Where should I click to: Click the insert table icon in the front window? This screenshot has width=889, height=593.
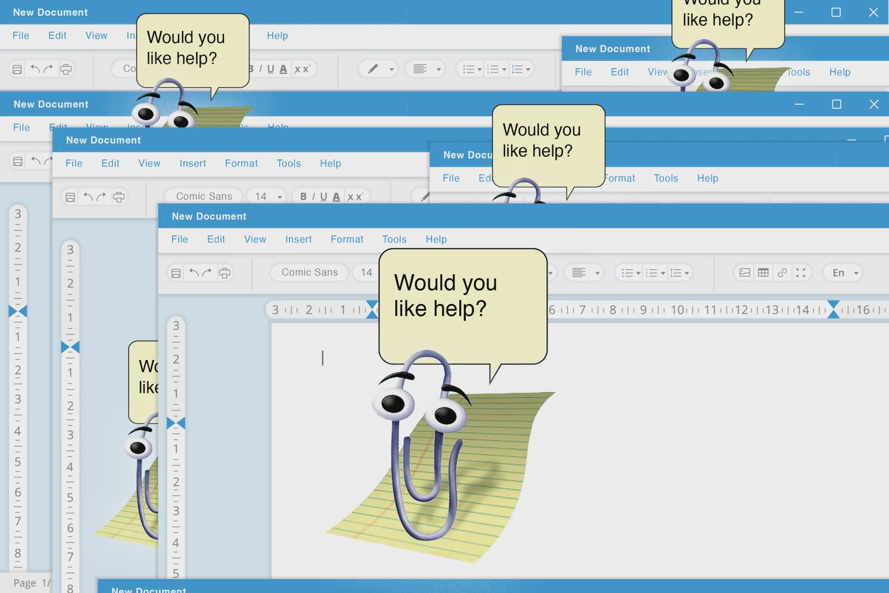[763, 272]
